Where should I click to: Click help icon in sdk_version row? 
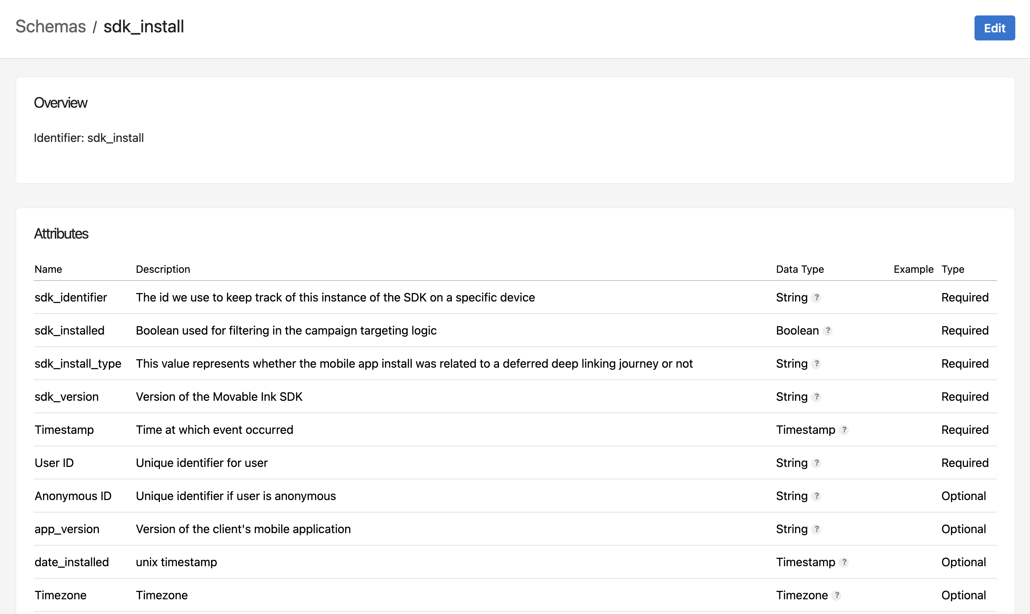[x=816, y=397]
